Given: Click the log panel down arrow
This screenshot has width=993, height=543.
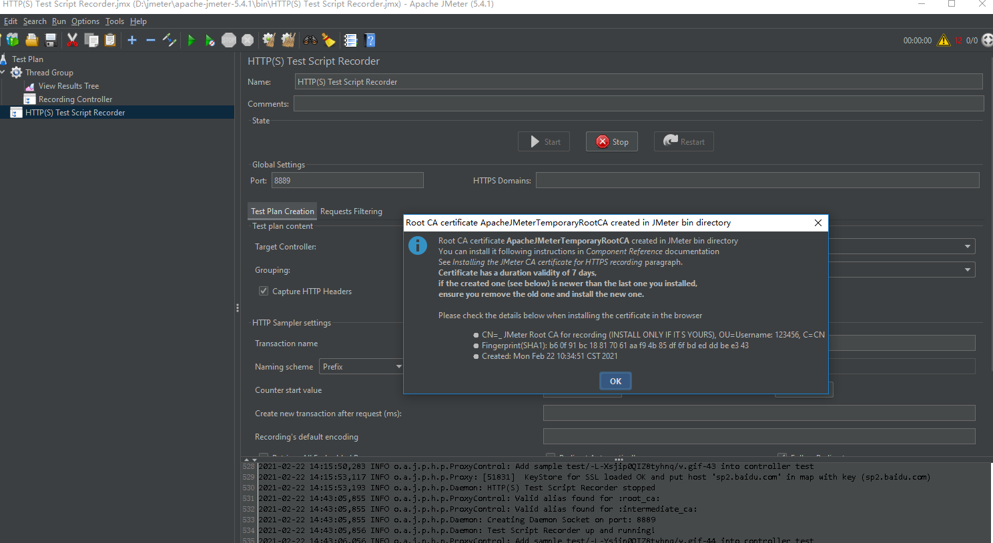Looking at the screenshot, I should [254, 460].
